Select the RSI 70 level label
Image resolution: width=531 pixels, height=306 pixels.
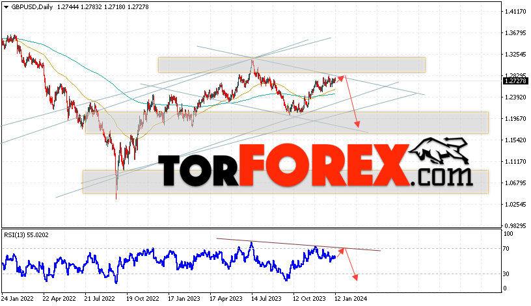coord(506,249)
